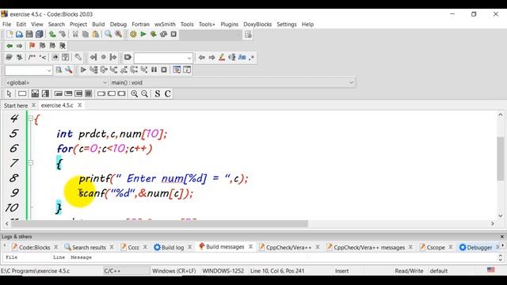Click the vertical editor scrollbar thumb
Image resolution: width=507 pixels, height=285 pixels.
tap(500, 158)
